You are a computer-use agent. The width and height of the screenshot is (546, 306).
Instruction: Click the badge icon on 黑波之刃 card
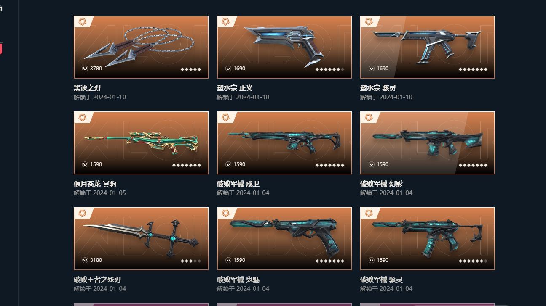click(x=83, y=22)
